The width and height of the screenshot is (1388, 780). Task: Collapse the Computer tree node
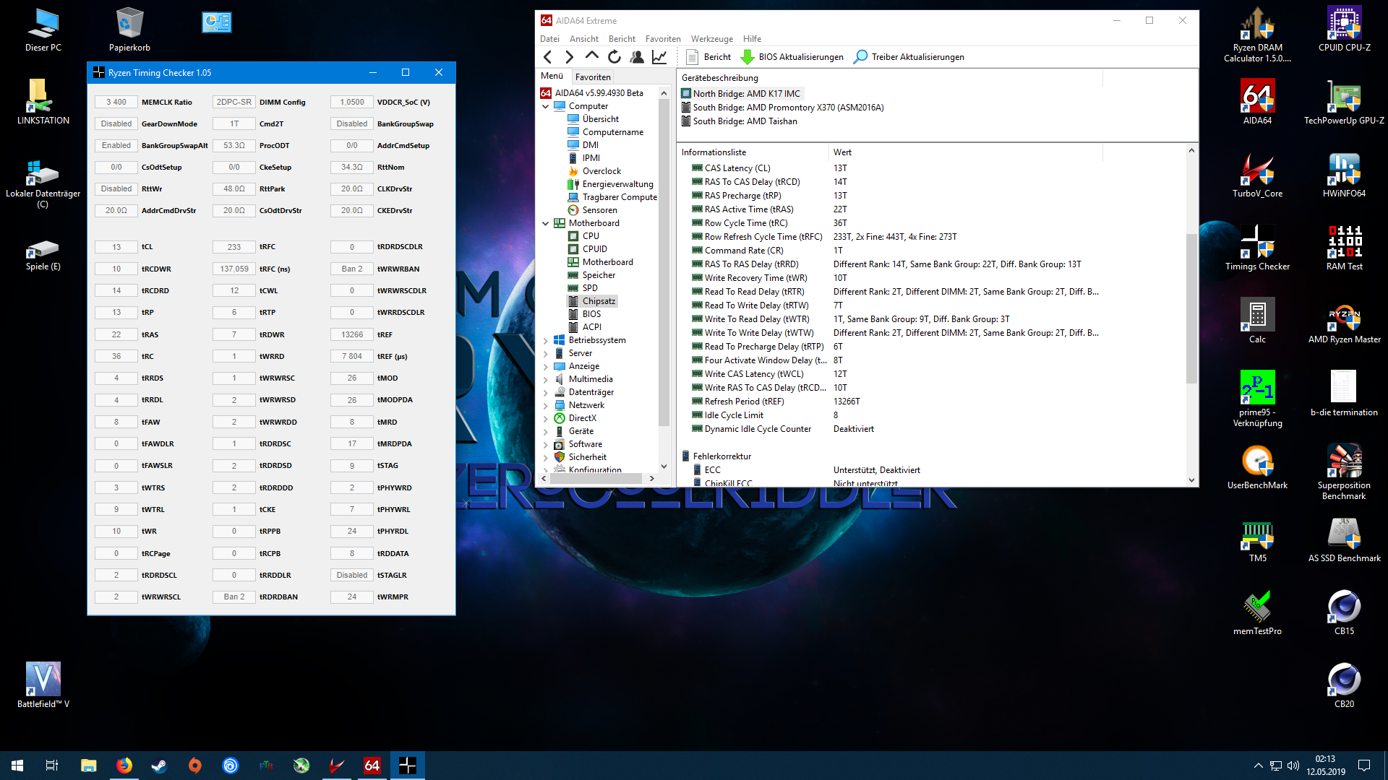point(546,106)
